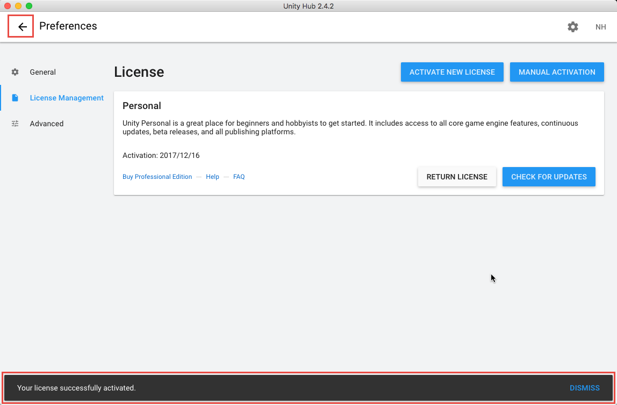Click the License Management document icon
Screen dimensions: 617x405
(15, 98)
